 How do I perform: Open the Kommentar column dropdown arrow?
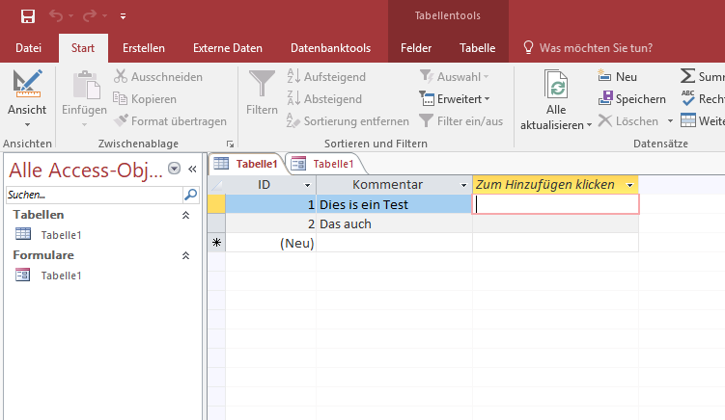tap(463, 185)
